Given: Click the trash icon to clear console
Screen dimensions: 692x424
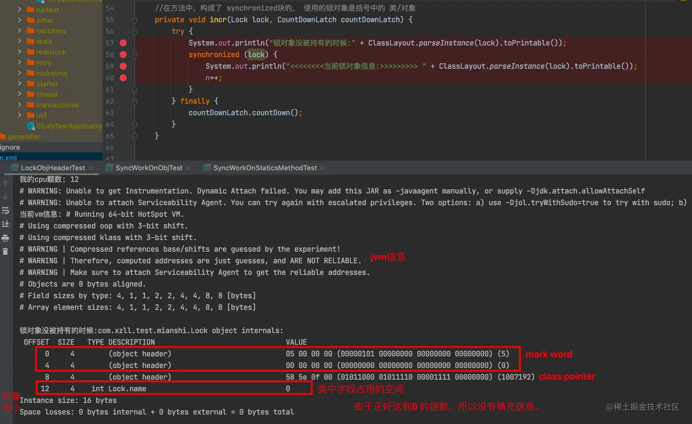Looking at the screenshot, I should [x=5, y=251].
